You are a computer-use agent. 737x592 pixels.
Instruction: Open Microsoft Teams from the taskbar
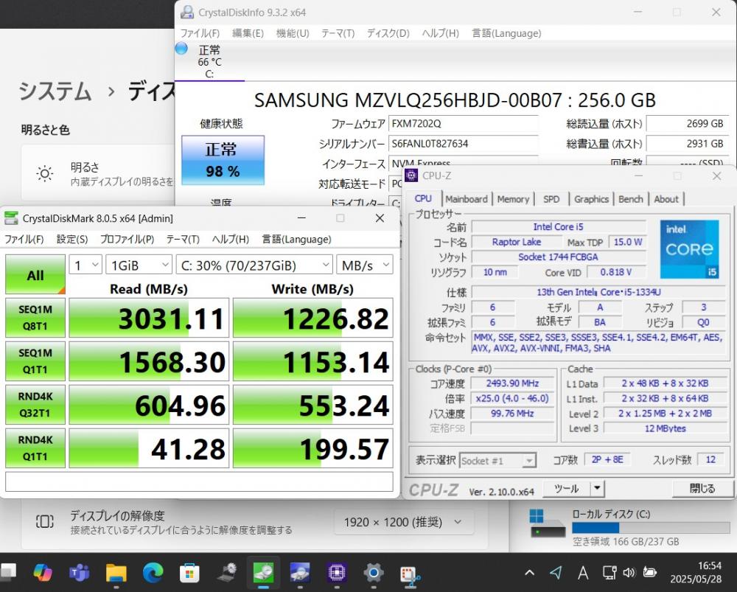80,573
